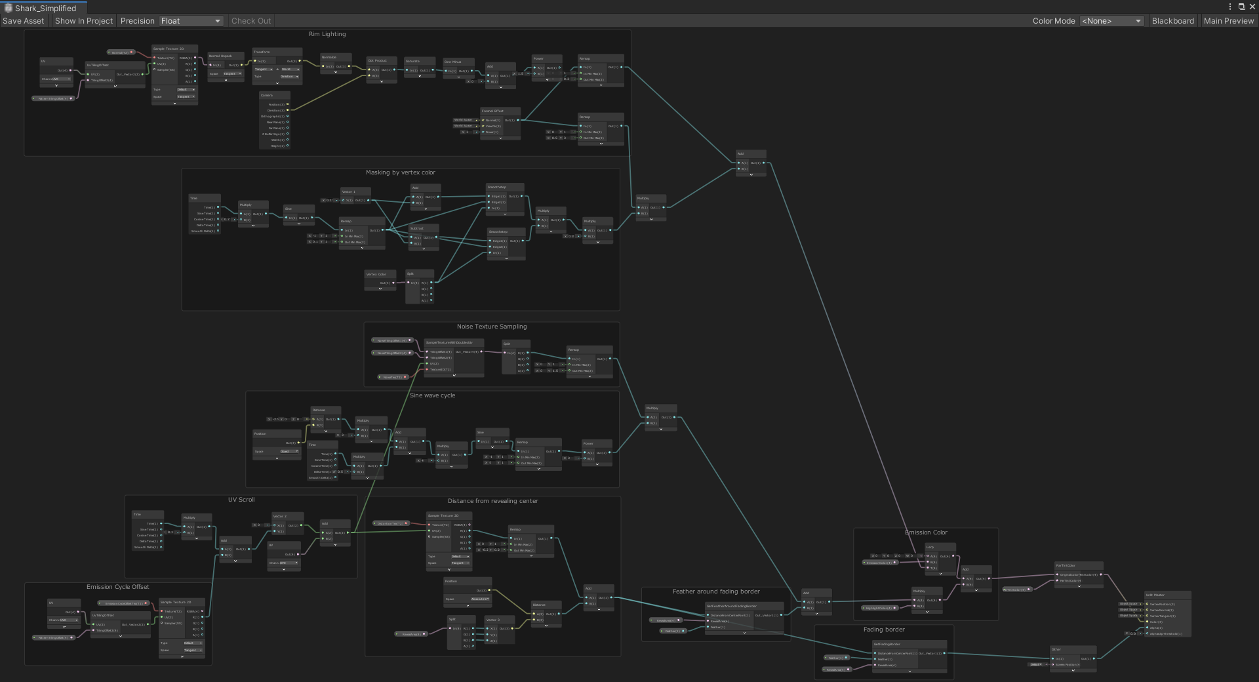The height and width of the screenshot is (682, 1259).
Task: Select the UV Scroll group title
Action: (241, 500)
